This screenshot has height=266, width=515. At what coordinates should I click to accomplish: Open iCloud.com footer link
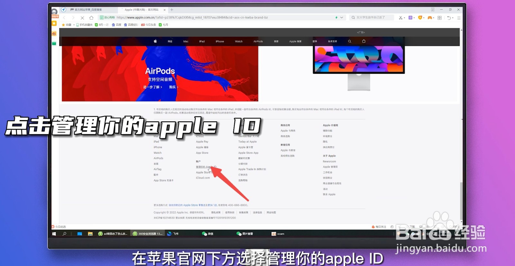(x=203, y=178)
